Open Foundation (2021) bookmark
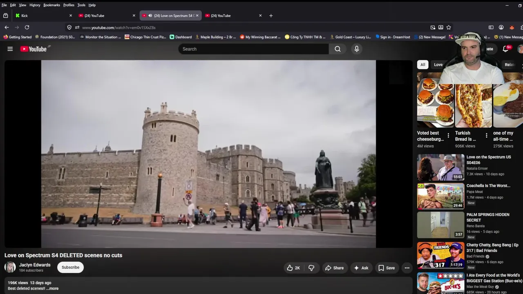Image resolution: width=523 pixels, height=294 pixels. tap(55, 37)
